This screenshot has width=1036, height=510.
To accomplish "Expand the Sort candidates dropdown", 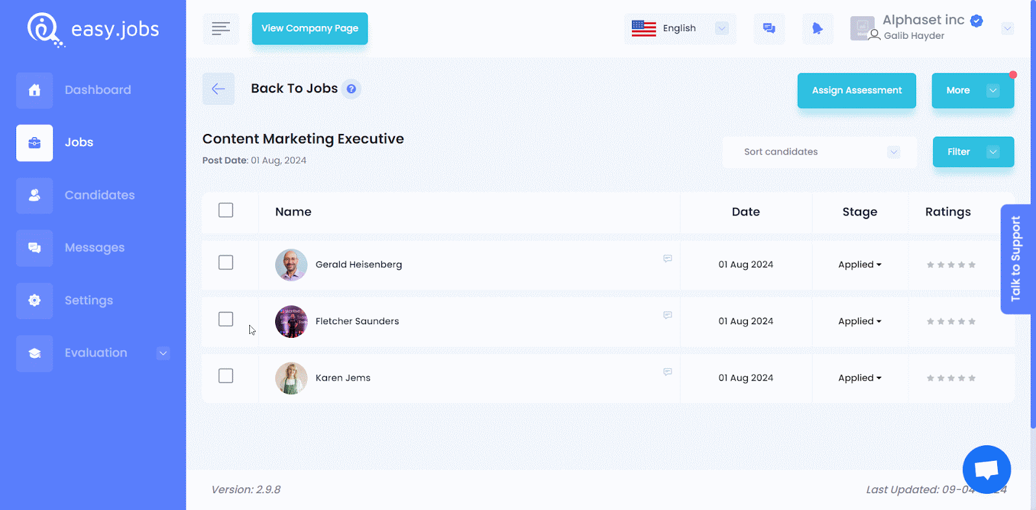I will tap(819, 152).
